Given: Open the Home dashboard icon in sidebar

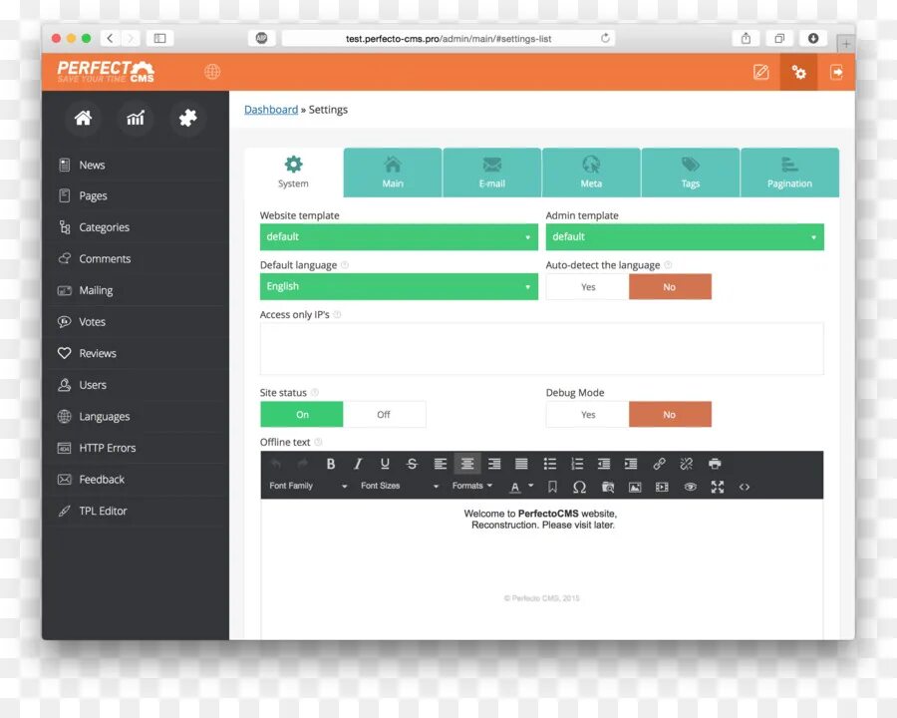Looking at the screenshot, I should point(83,118).
